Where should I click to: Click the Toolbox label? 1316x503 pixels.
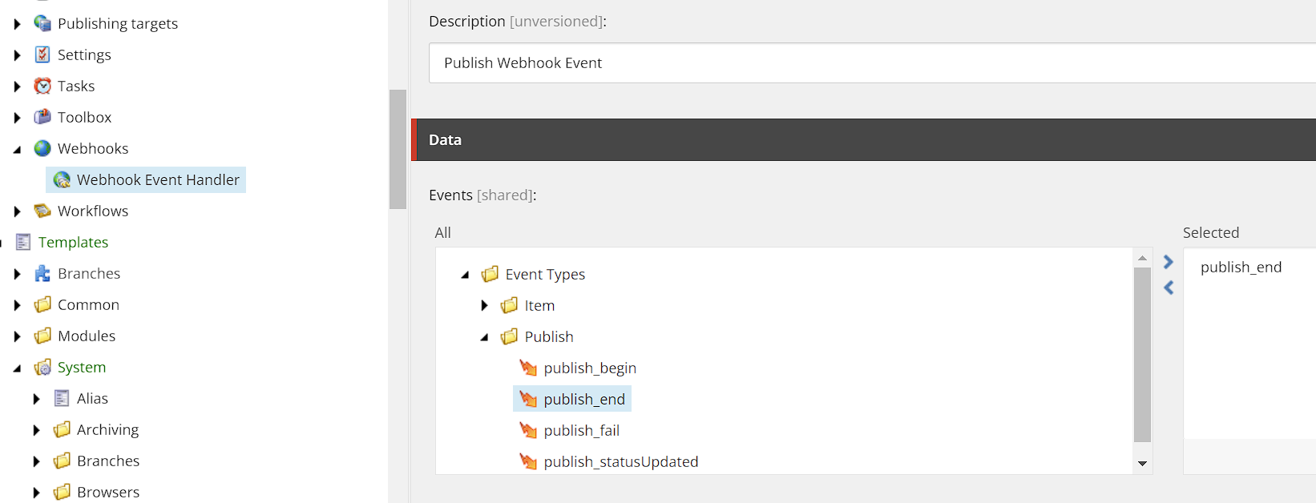coord(84,117)
